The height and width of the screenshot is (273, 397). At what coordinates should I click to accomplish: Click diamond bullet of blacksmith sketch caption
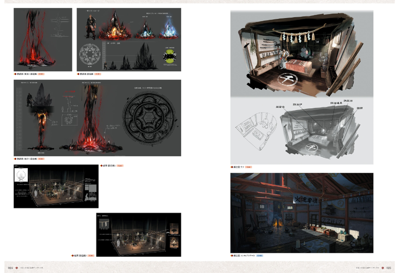pyautogui.click(x=232, y=167)
